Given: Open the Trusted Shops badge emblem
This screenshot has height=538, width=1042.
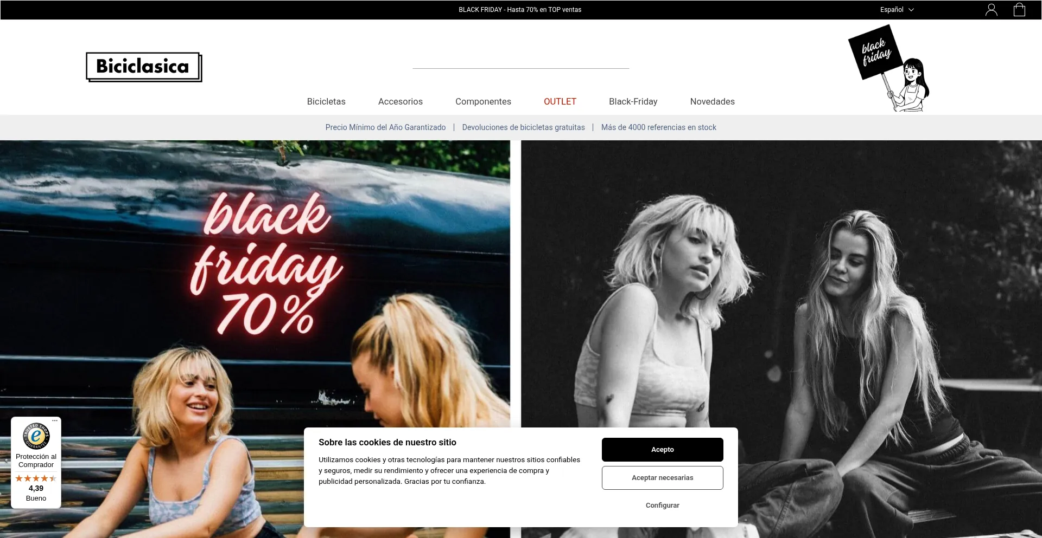Looking at the screenshot, I should (x=36, y=436).
